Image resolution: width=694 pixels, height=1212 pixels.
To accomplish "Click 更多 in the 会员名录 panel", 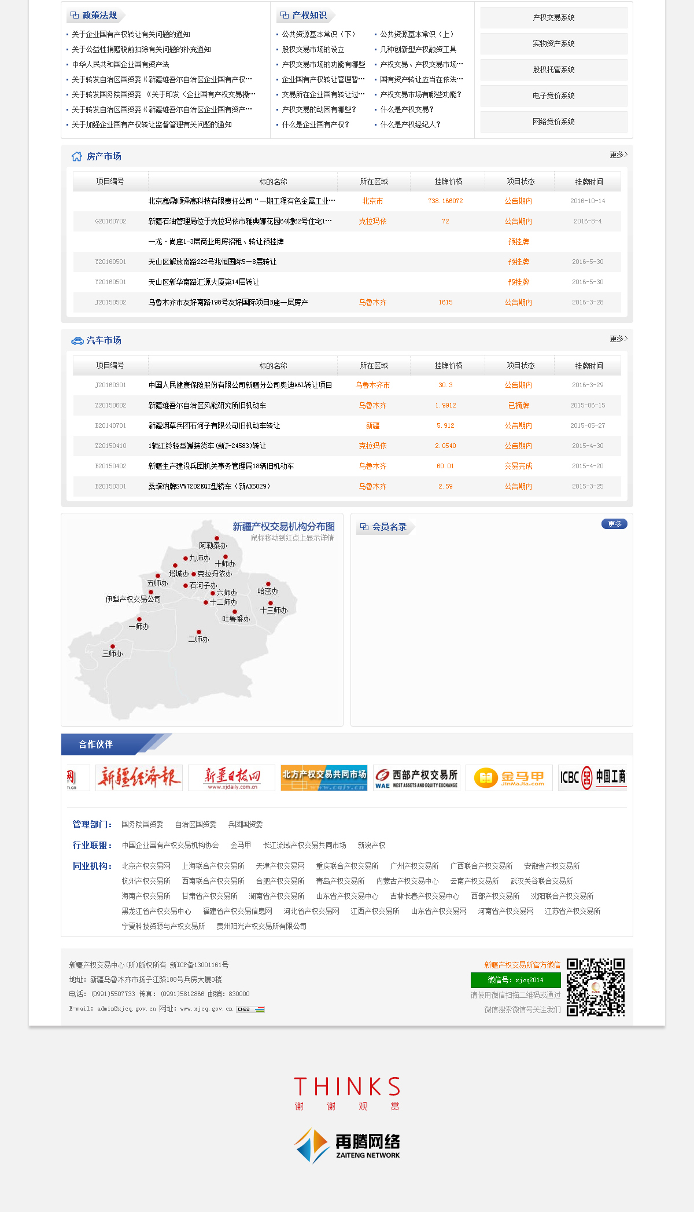I will pyautogui.click(x=614, y=524).
